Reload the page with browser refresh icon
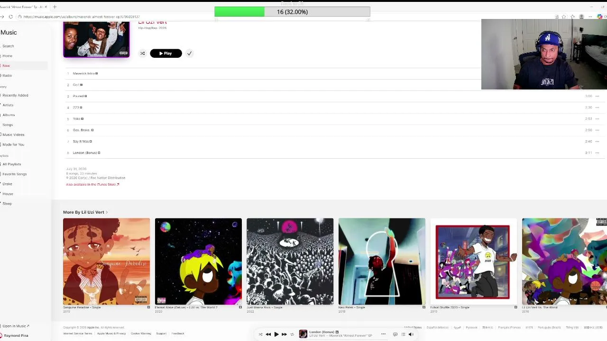The image size is (607, 341). click(x=10, y=17)
